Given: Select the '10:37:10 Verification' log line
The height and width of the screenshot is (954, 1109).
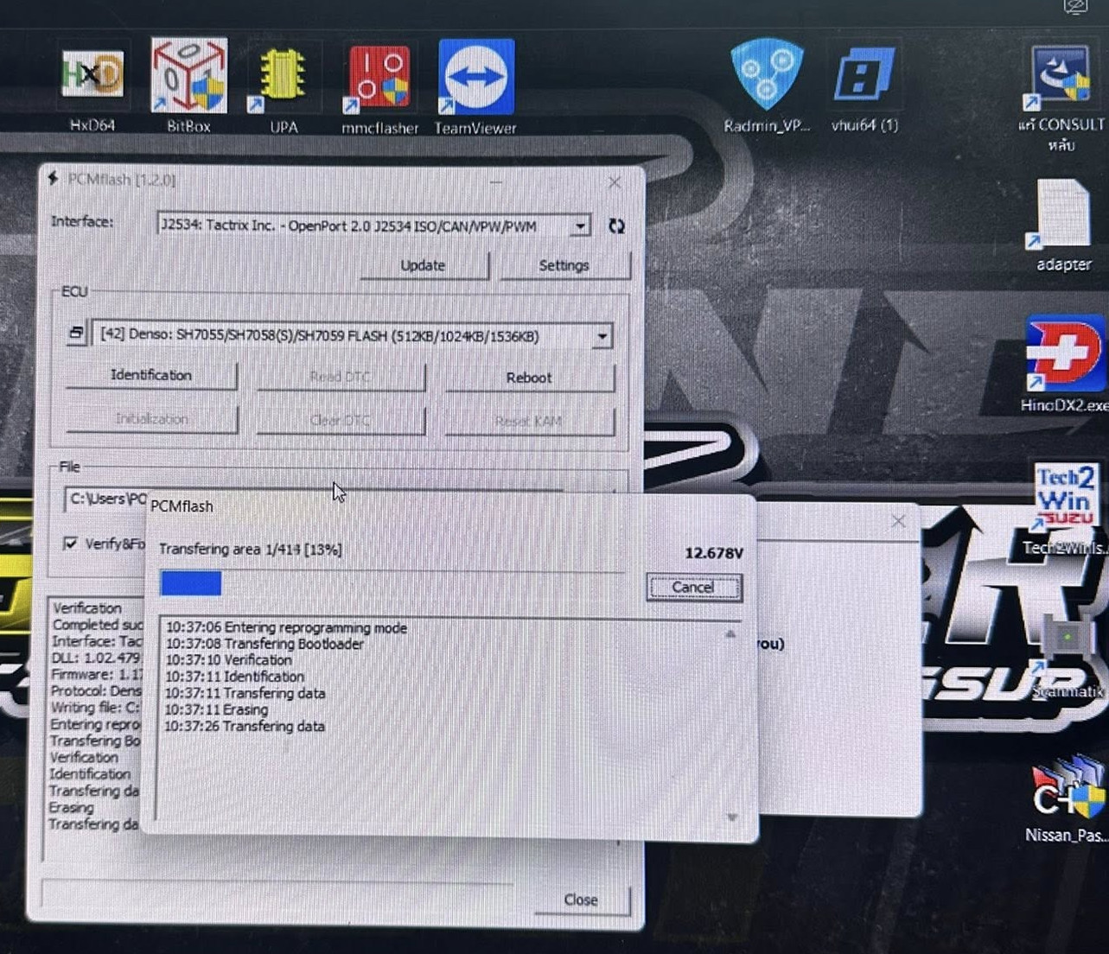Looking at the screenshot, I should tap(228, 660).
